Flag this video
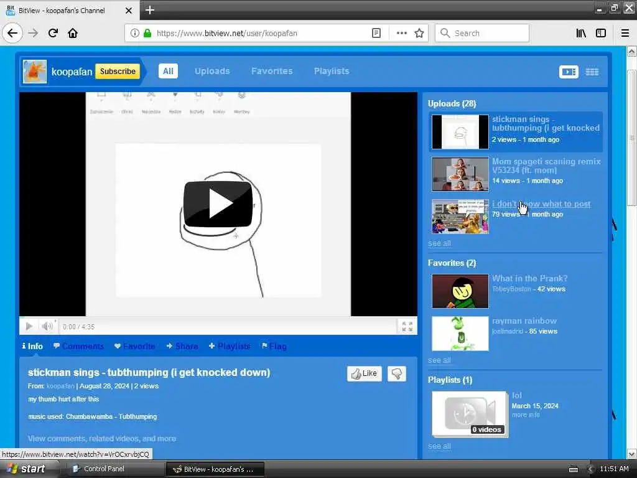Viewport: 637px width, 478px height. 274,346
